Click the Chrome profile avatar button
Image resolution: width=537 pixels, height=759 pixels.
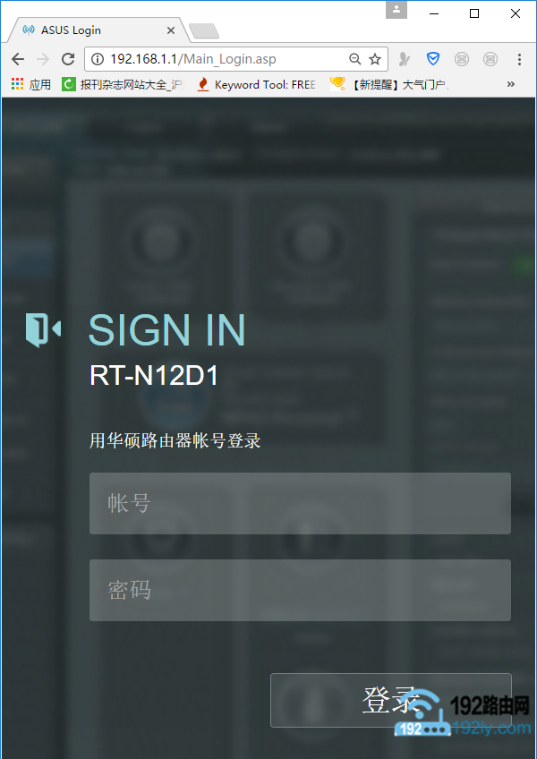(x=396, y=10)
